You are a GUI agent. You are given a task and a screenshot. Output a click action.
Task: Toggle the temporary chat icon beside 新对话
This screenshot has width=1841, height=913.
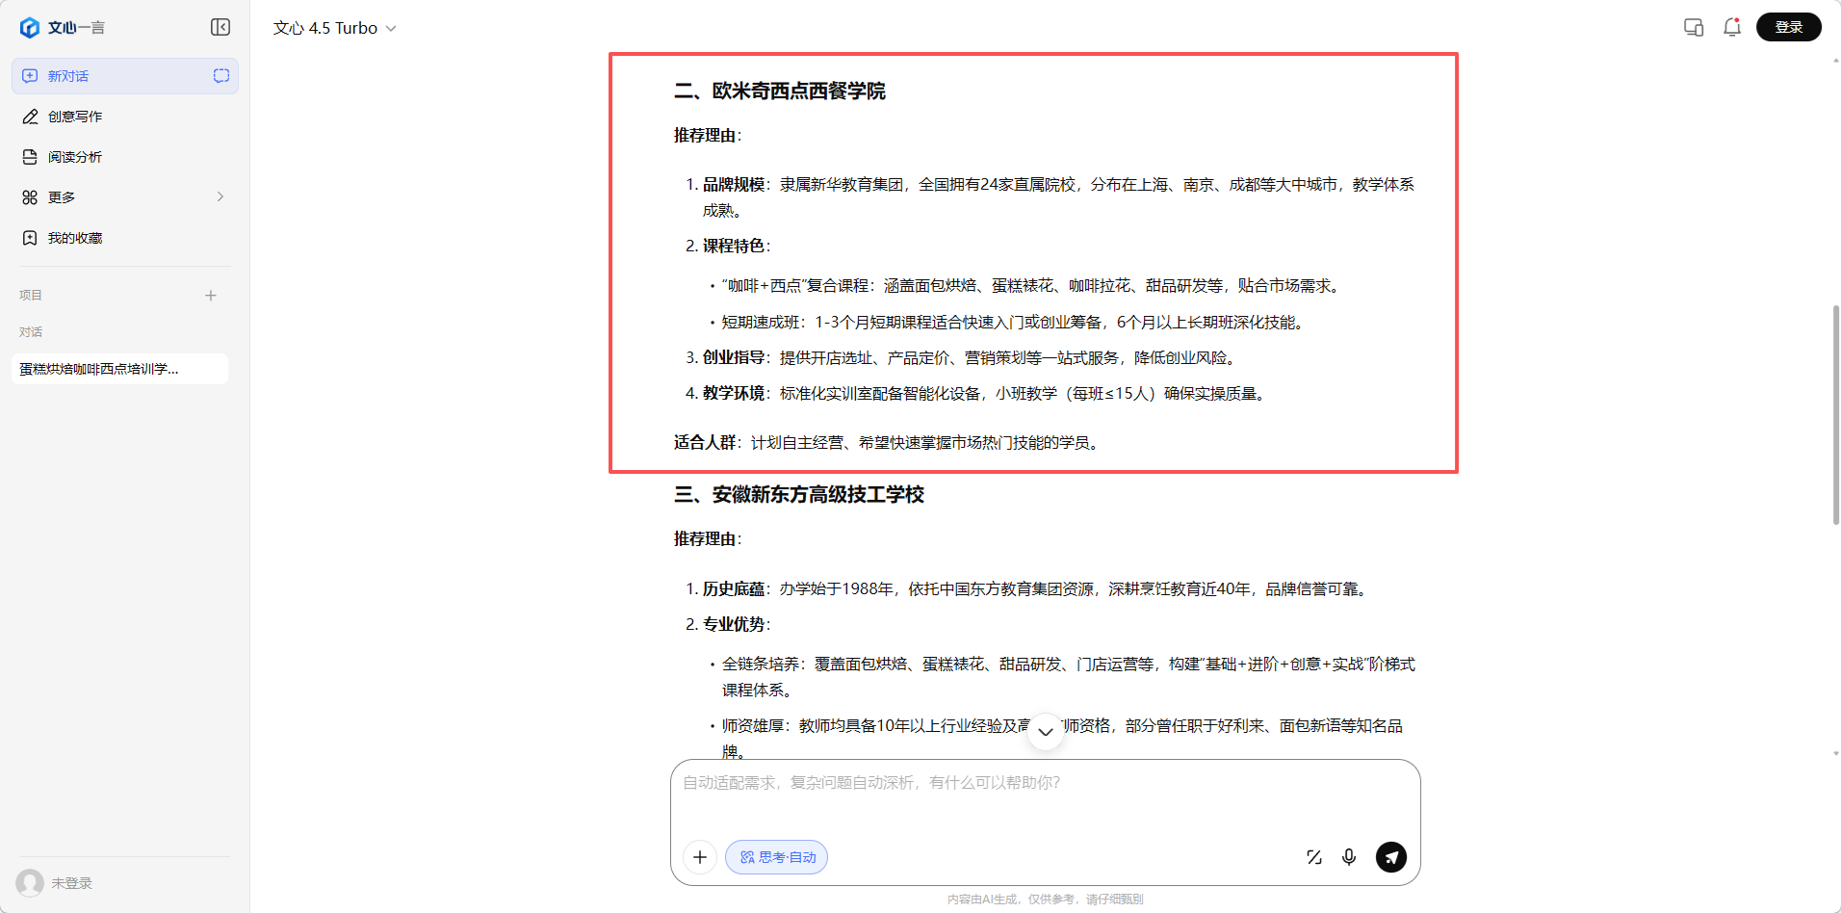click(220, 75)
